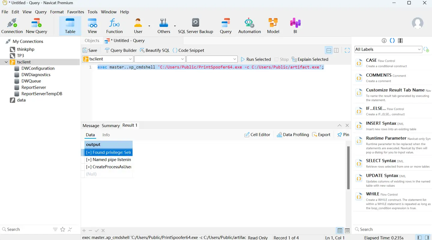
Task: Open the BI toolbar icon
Action: coord(295,26)
